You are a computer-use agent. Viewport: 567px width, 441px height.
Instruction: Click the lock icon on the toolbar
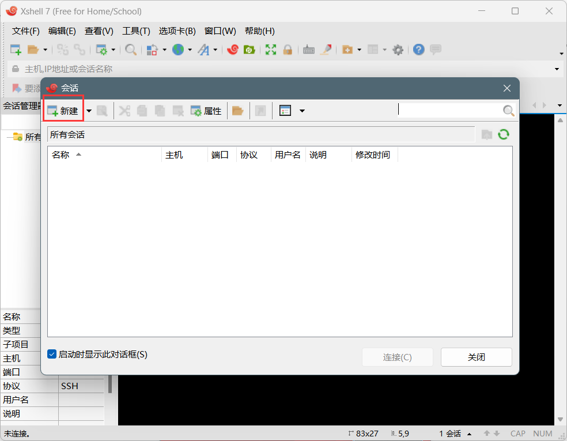288,50
